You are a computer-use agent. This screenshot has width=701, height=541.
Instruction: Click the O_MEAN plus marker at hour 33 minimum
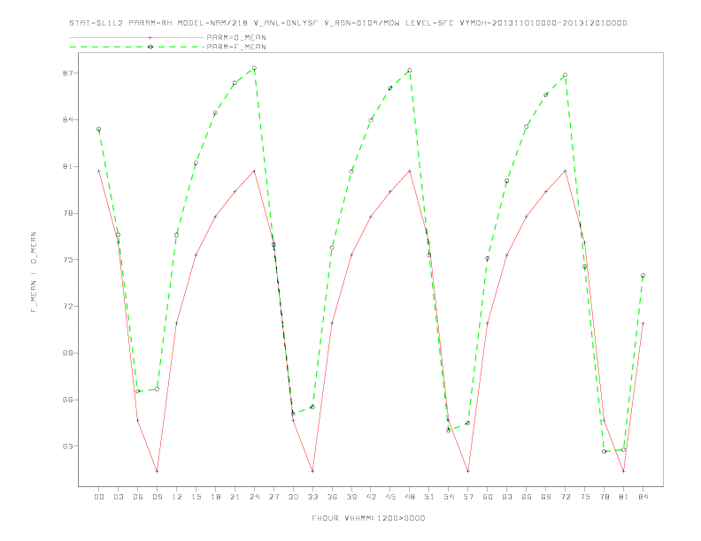(x=312, y=471)
